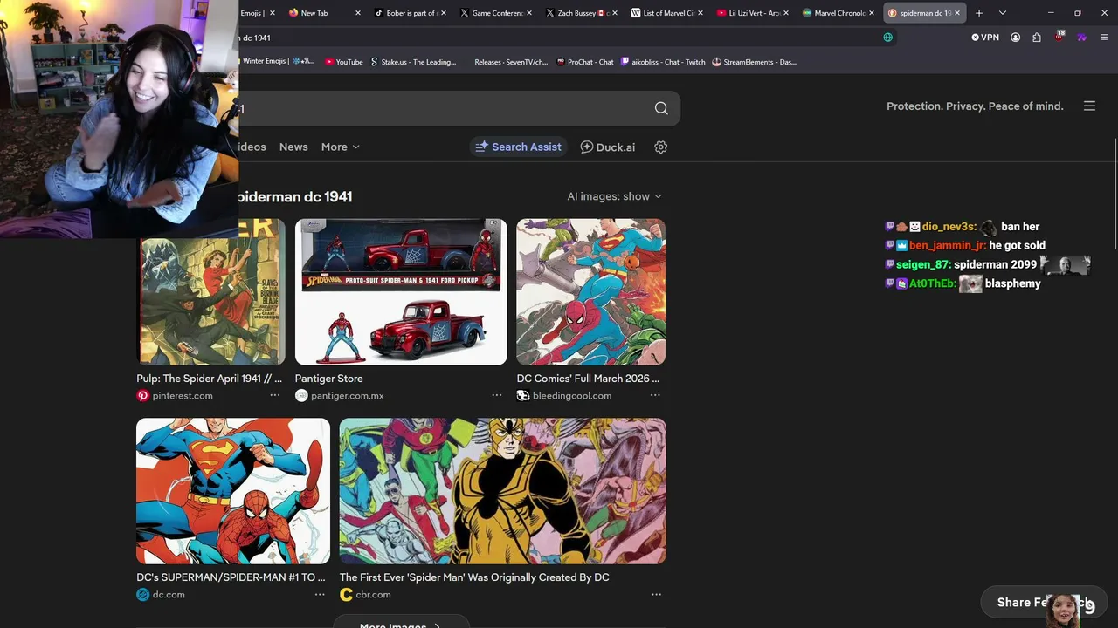
Task: Open the YouTube bookmark
Action: point(343,62)
